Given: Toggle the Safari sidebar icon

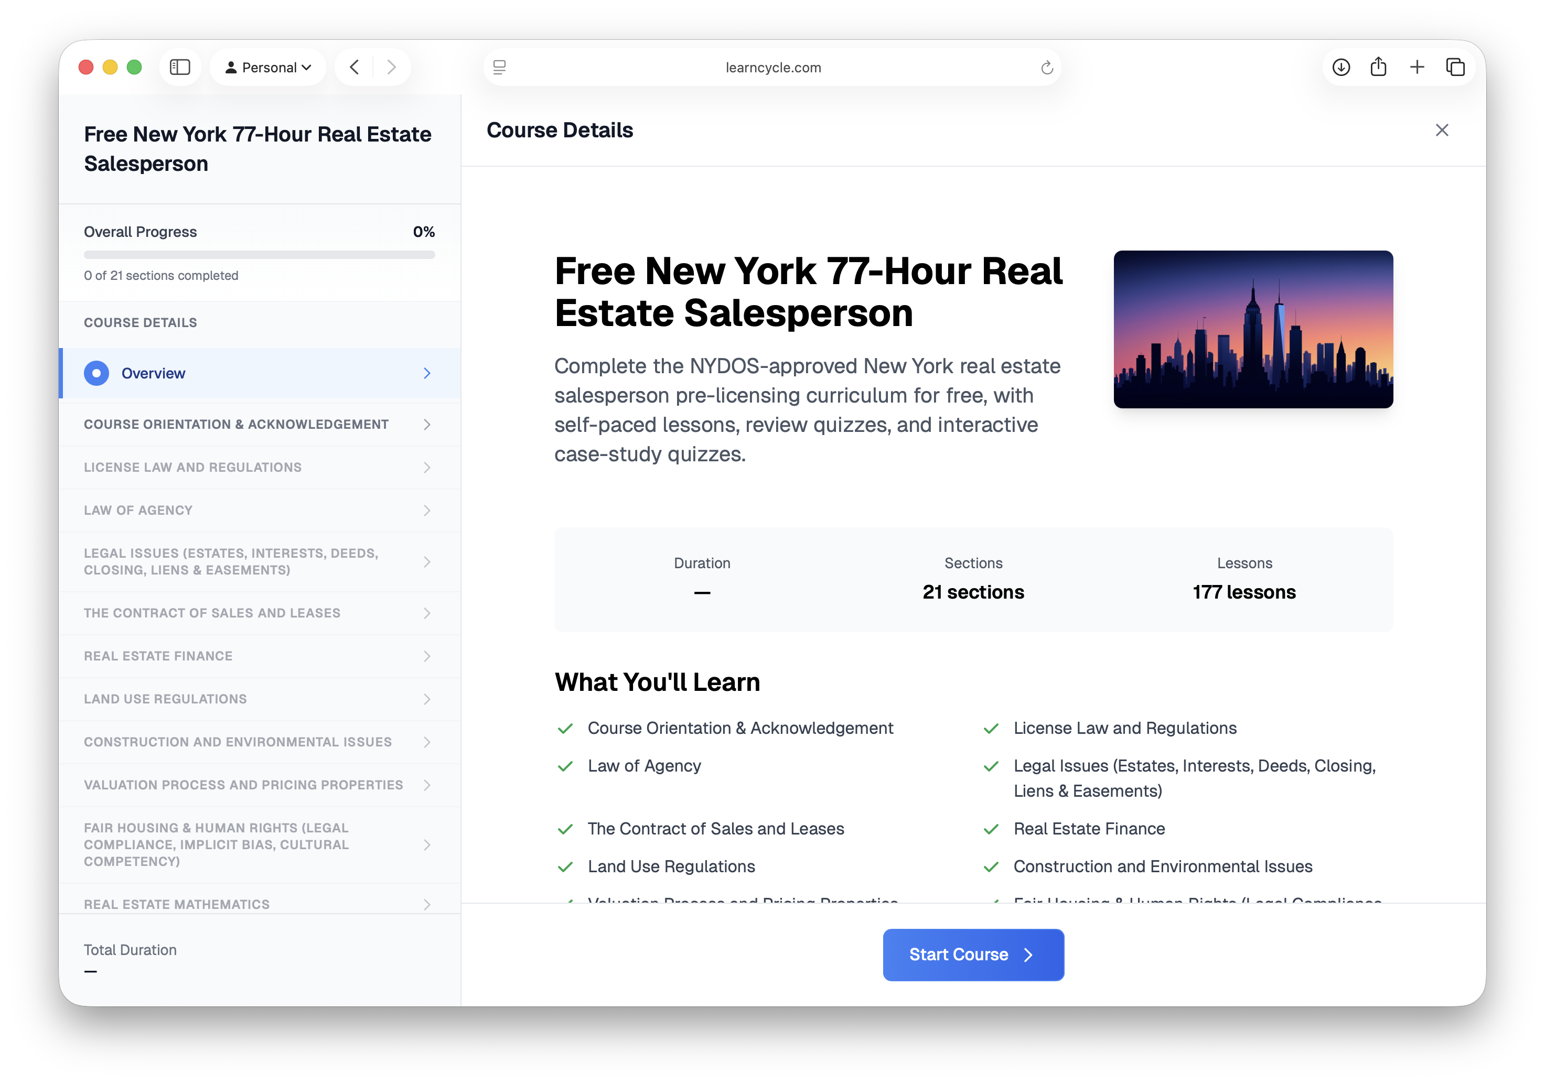Looking at the screenshot, I should point(180,67).
